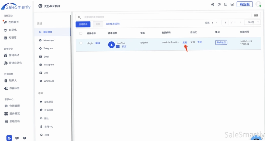Viewport: 265px width, 141px height.
Task: Open 服务概览 service overview
Action: [12, 114]
